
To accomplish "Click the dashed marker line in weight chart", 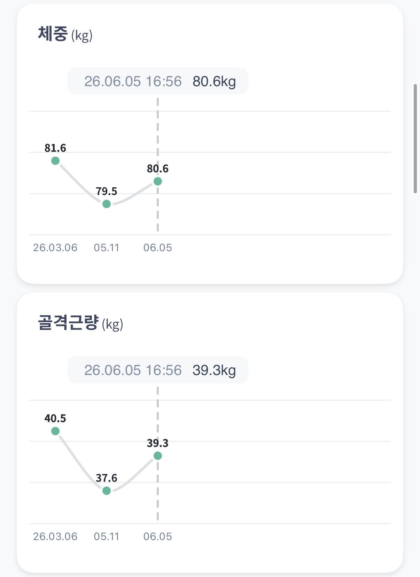I will coord(158,133).
